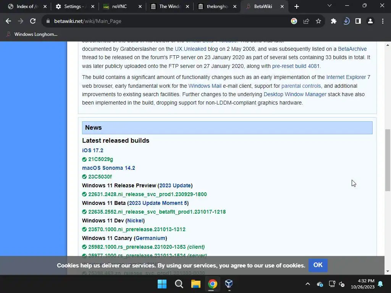Open build 22631.2428.ni_release_svc_prod1 link
This screenshot has height=293, width=391.
click(x=147, y=194)
